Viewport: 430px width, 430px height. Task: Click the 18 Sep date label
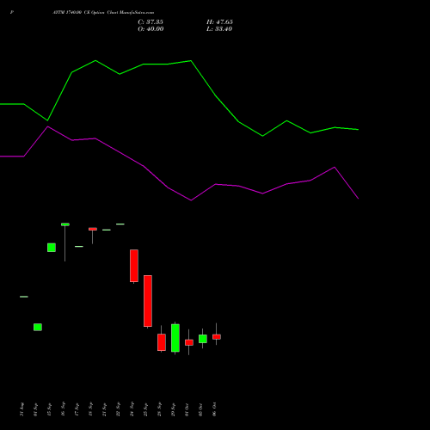(91, 409)
